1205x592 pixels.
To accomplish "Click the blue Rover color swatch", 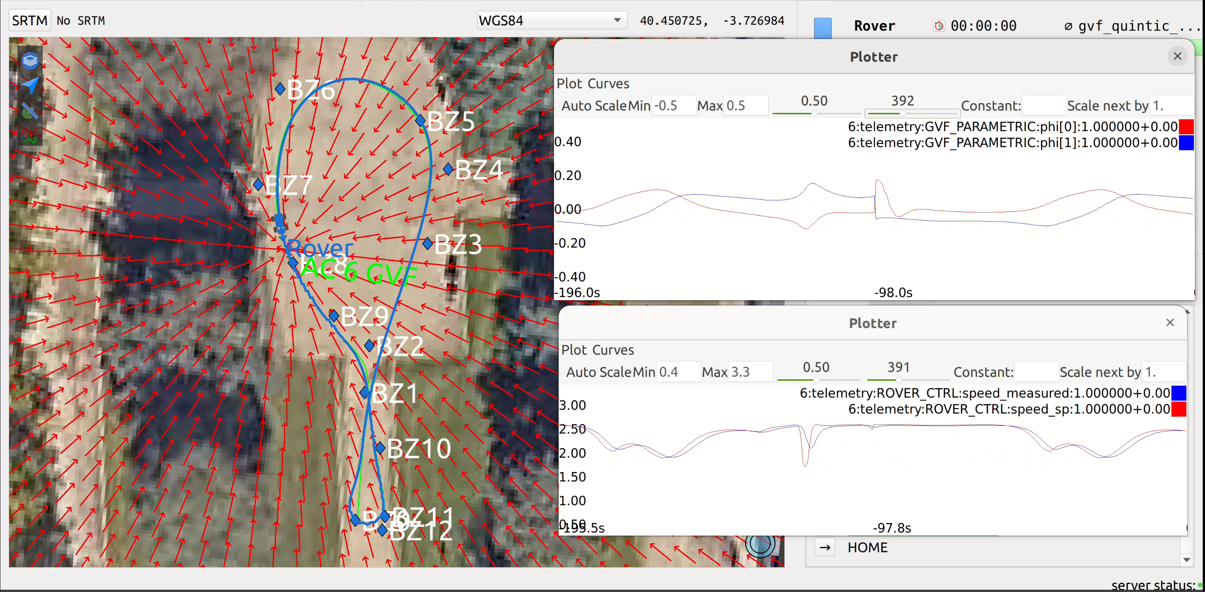I will tap(823, 27).
